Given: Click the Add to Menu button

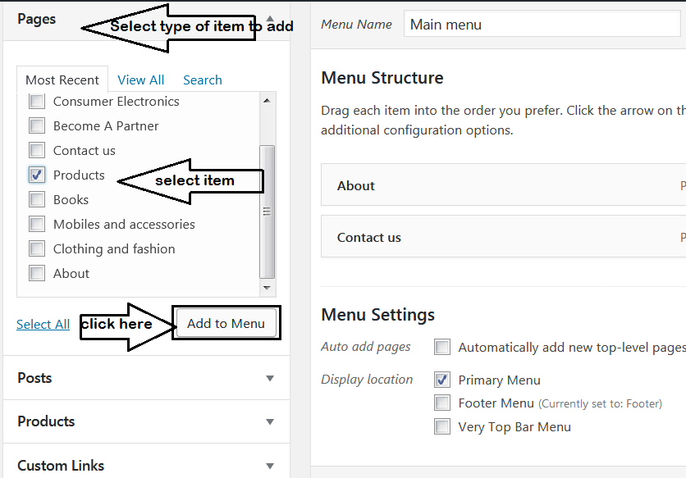Looking at the screenshot, I should (226, 323).
